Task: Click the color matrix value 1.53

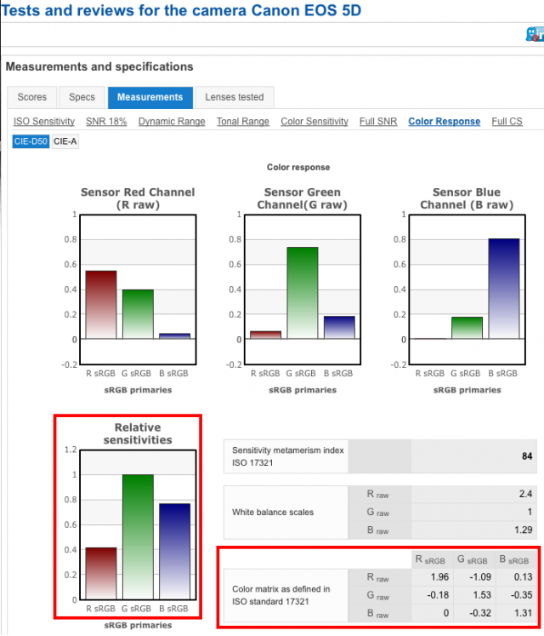Action: (482, 595)
